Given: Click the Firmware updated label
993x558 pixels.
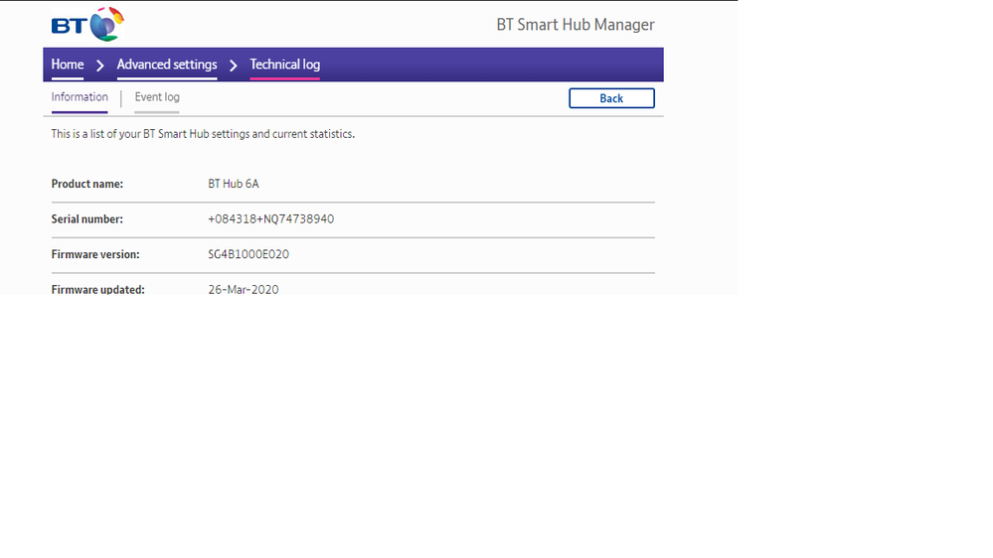Looking at the screenshot, I should 97,289.
